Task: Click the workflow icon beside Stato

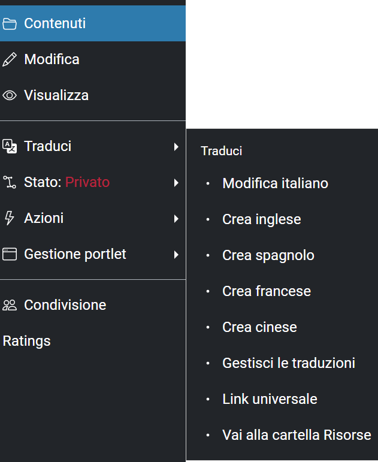Action: tap(10, 182)
